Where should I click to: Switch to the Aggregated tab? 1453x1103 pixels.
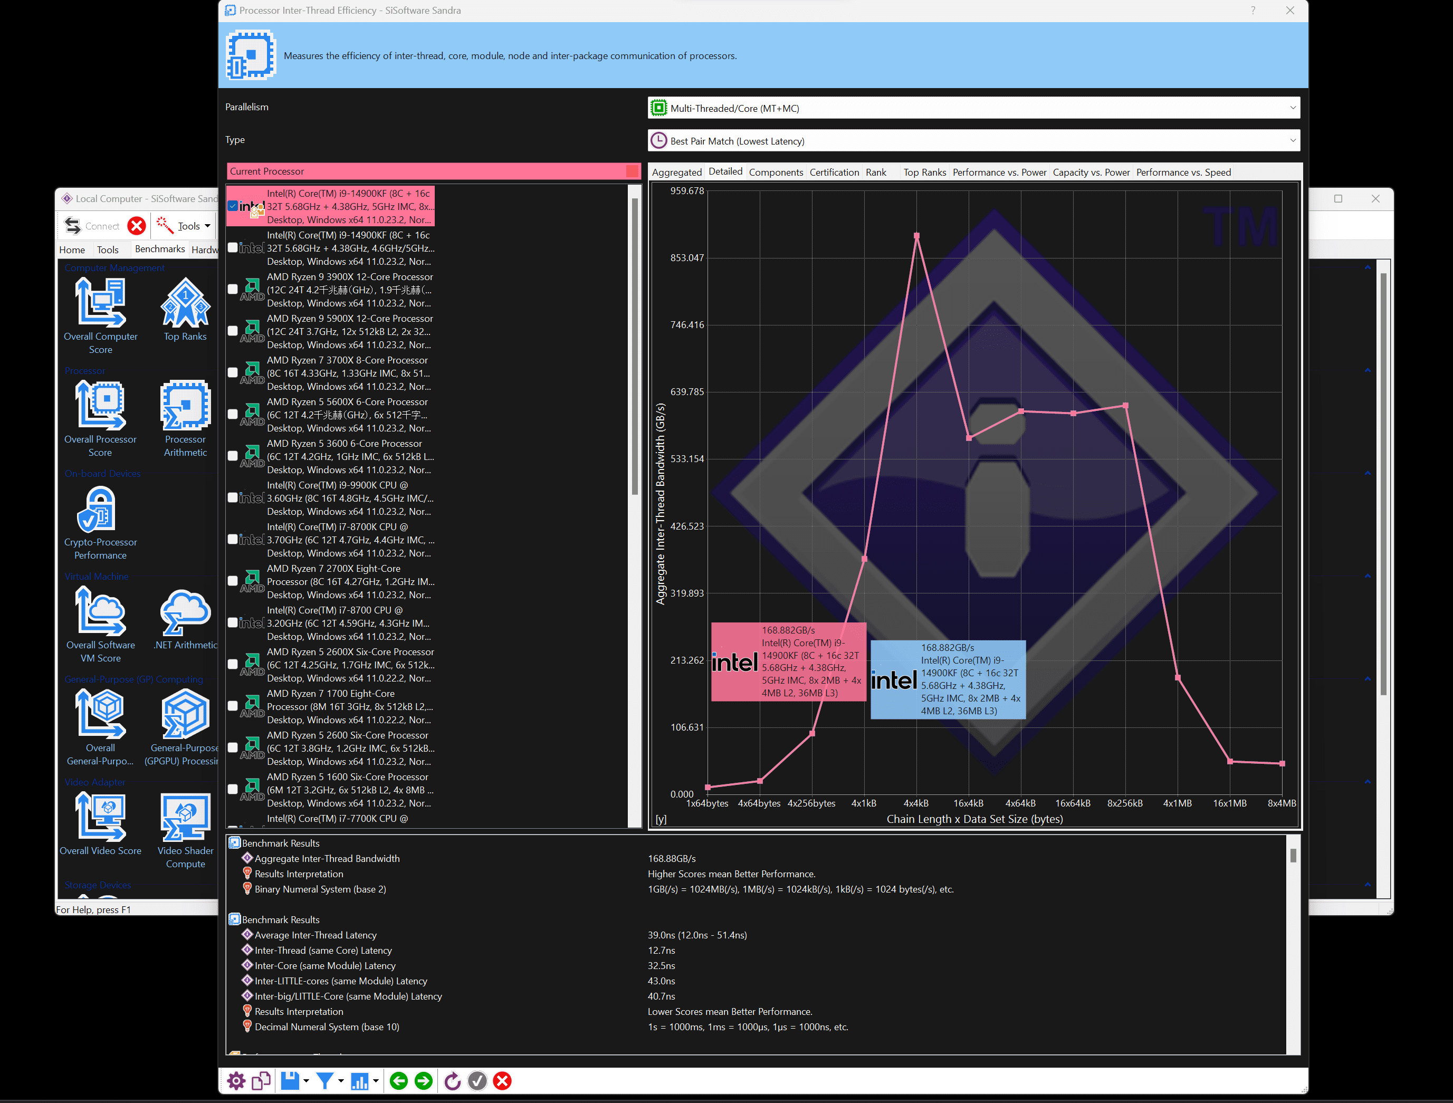tap(676, 172)
